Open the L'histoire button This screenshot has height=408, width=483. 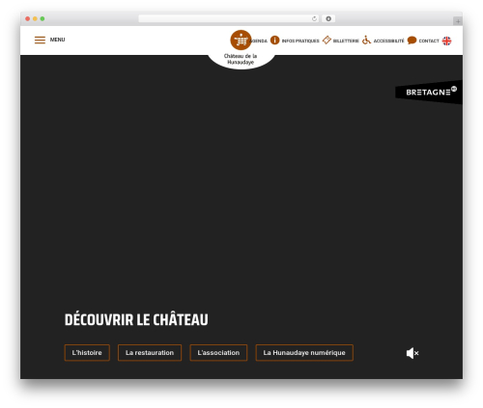pyautogui.click(x=87, y=353)
